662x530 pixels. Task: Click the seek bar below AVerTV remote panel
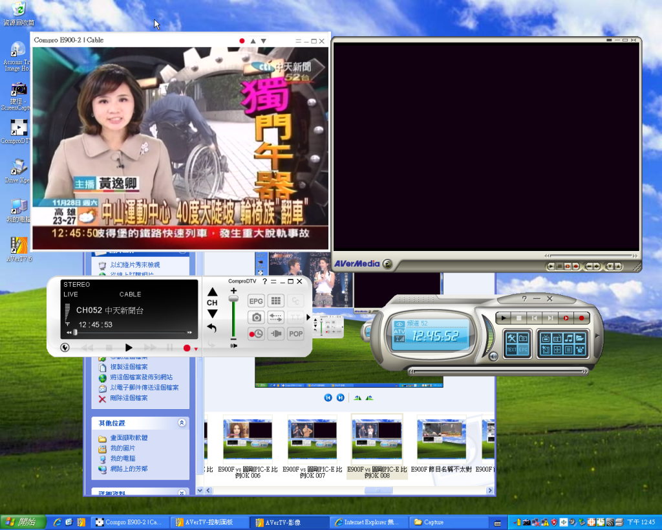pyautogui.click(x=498, y=372)
